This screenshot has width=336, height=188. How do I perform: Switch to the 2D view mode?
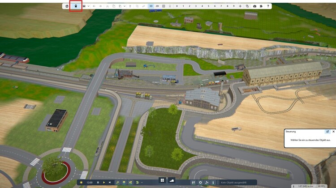pos(157,6)
